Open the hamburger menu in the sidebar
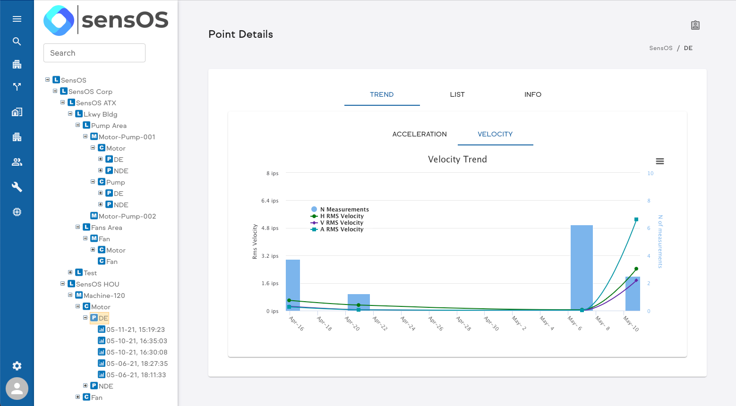 click(17, 19)
